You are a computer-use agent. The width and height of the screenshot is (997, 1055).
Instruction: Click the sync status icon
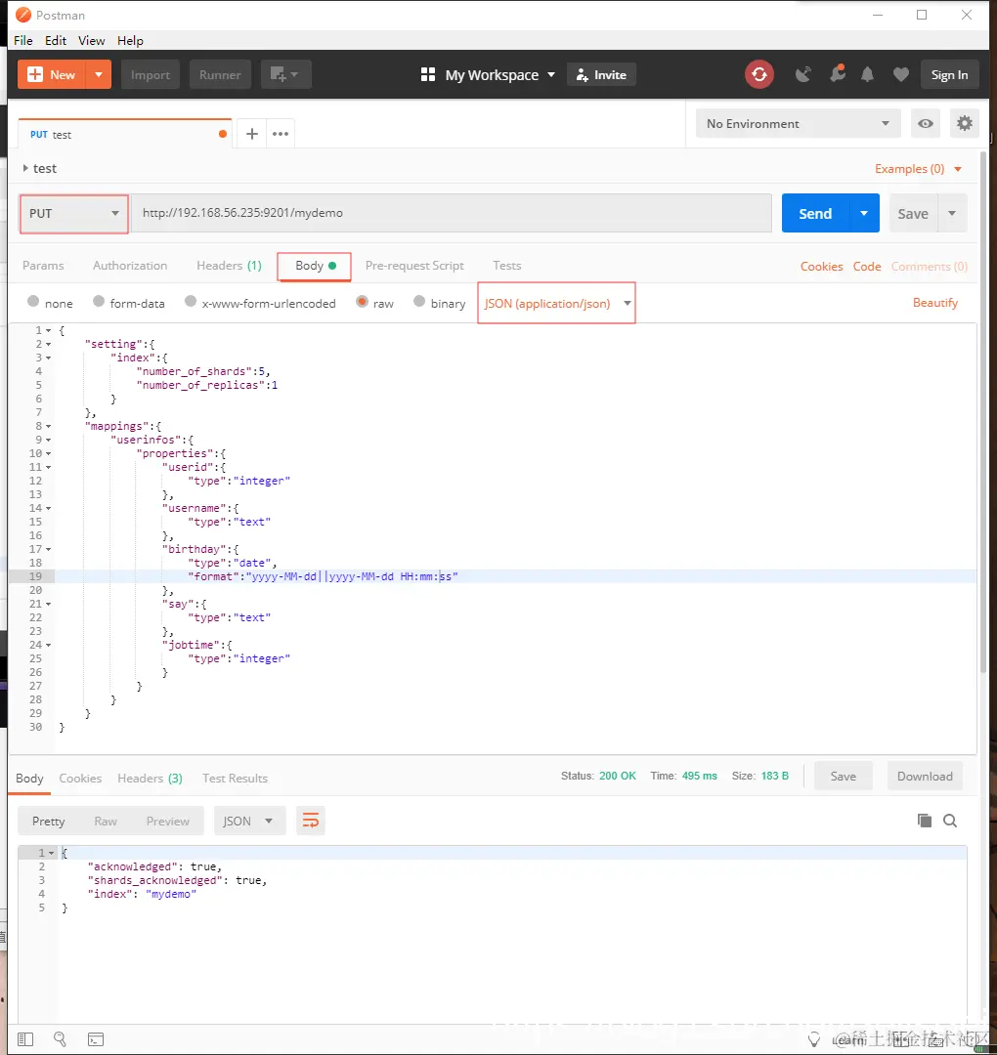point(759,74)
